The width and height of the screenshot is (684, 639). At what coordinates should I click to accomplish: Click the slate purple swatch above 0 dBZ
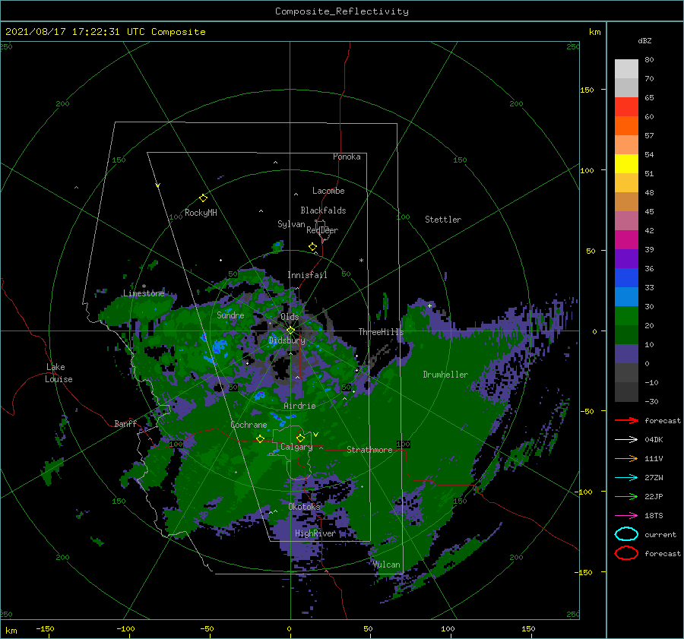click(626, 354)
